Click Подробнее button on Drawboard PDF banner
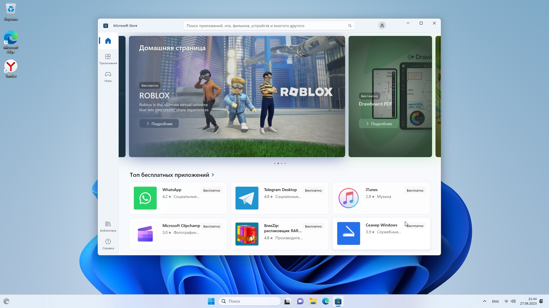This screenshot has width=549, height=308. point(378,123)
